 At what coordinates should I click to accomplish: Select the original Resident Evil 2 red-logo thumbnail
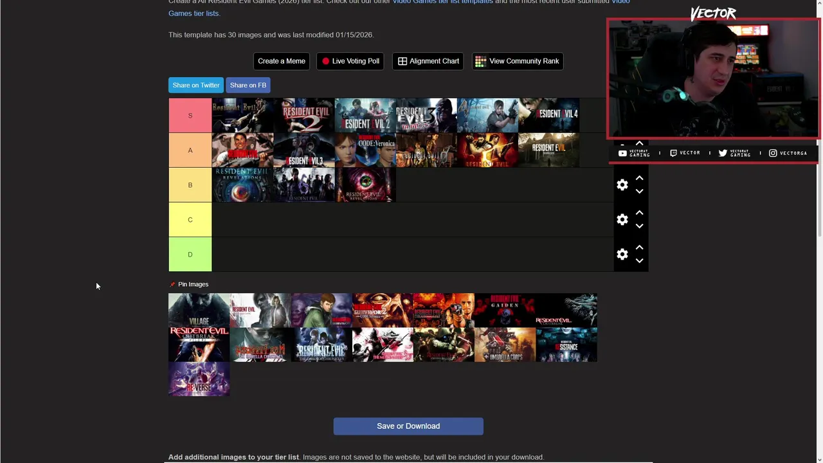click(304, 115)
